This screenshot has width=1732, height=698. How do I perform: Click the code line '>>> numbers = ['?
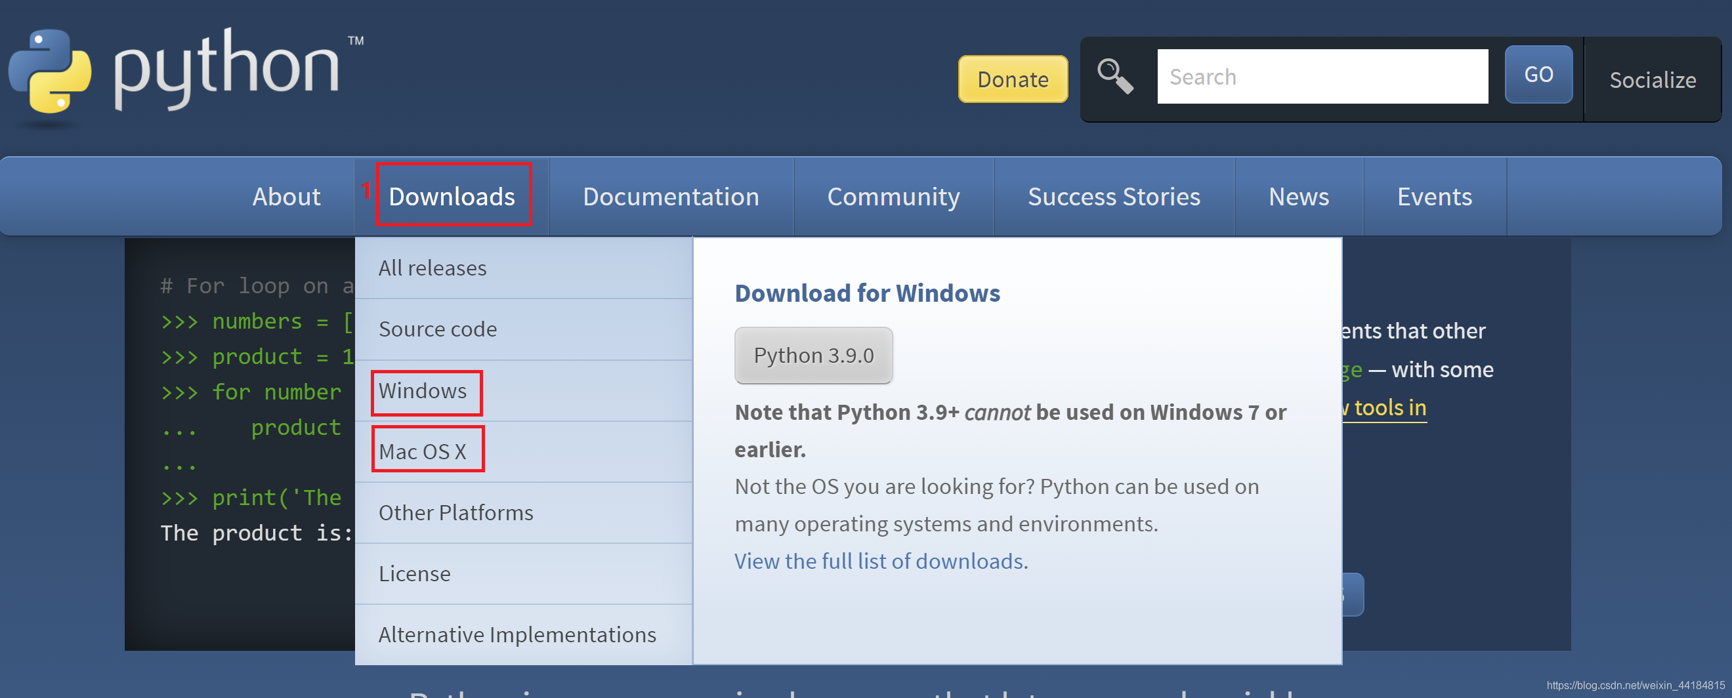point(257,322)
